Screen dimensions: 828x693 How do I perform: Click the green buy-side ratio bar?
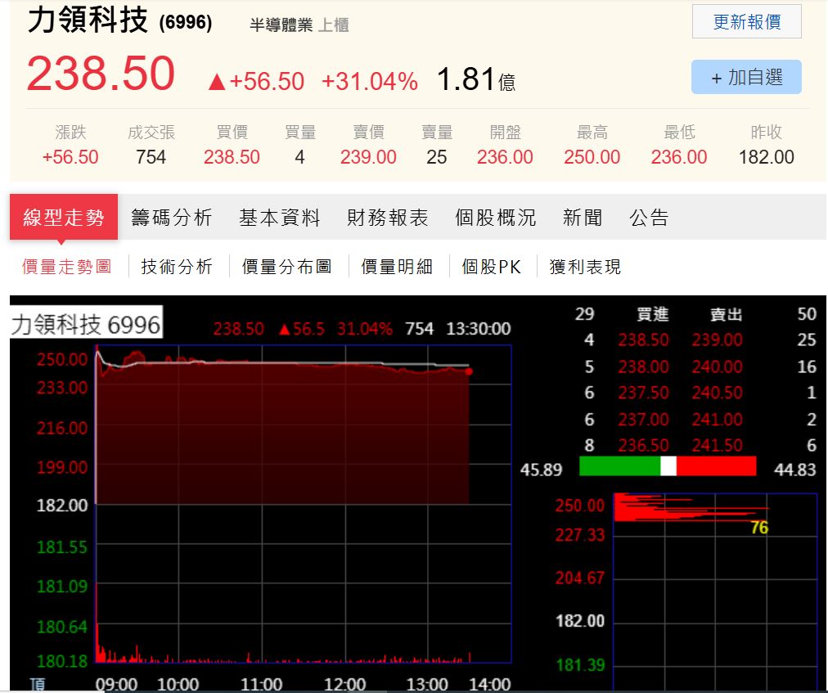620,466
